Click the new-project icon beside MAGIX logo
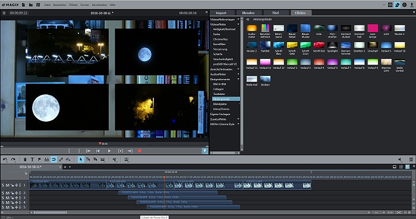 tap(23, 5)
